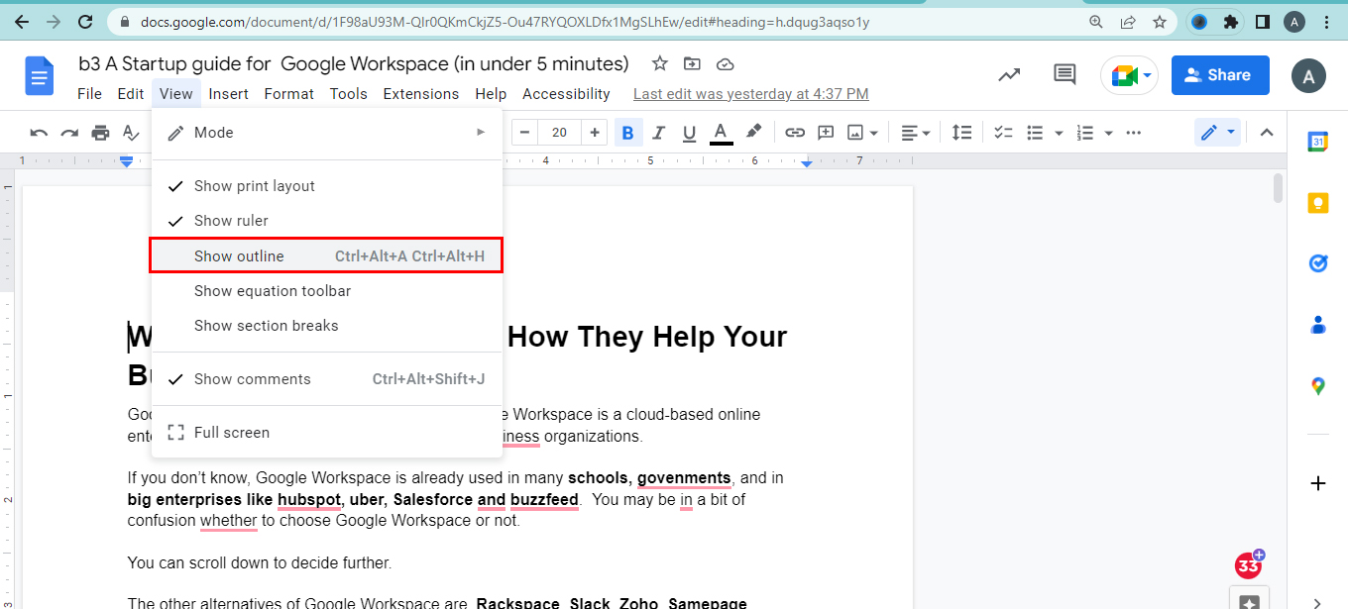Insert a bulleted list
The height and width of the screenshot is (609, 1348).
click(x=1035, y=133)
